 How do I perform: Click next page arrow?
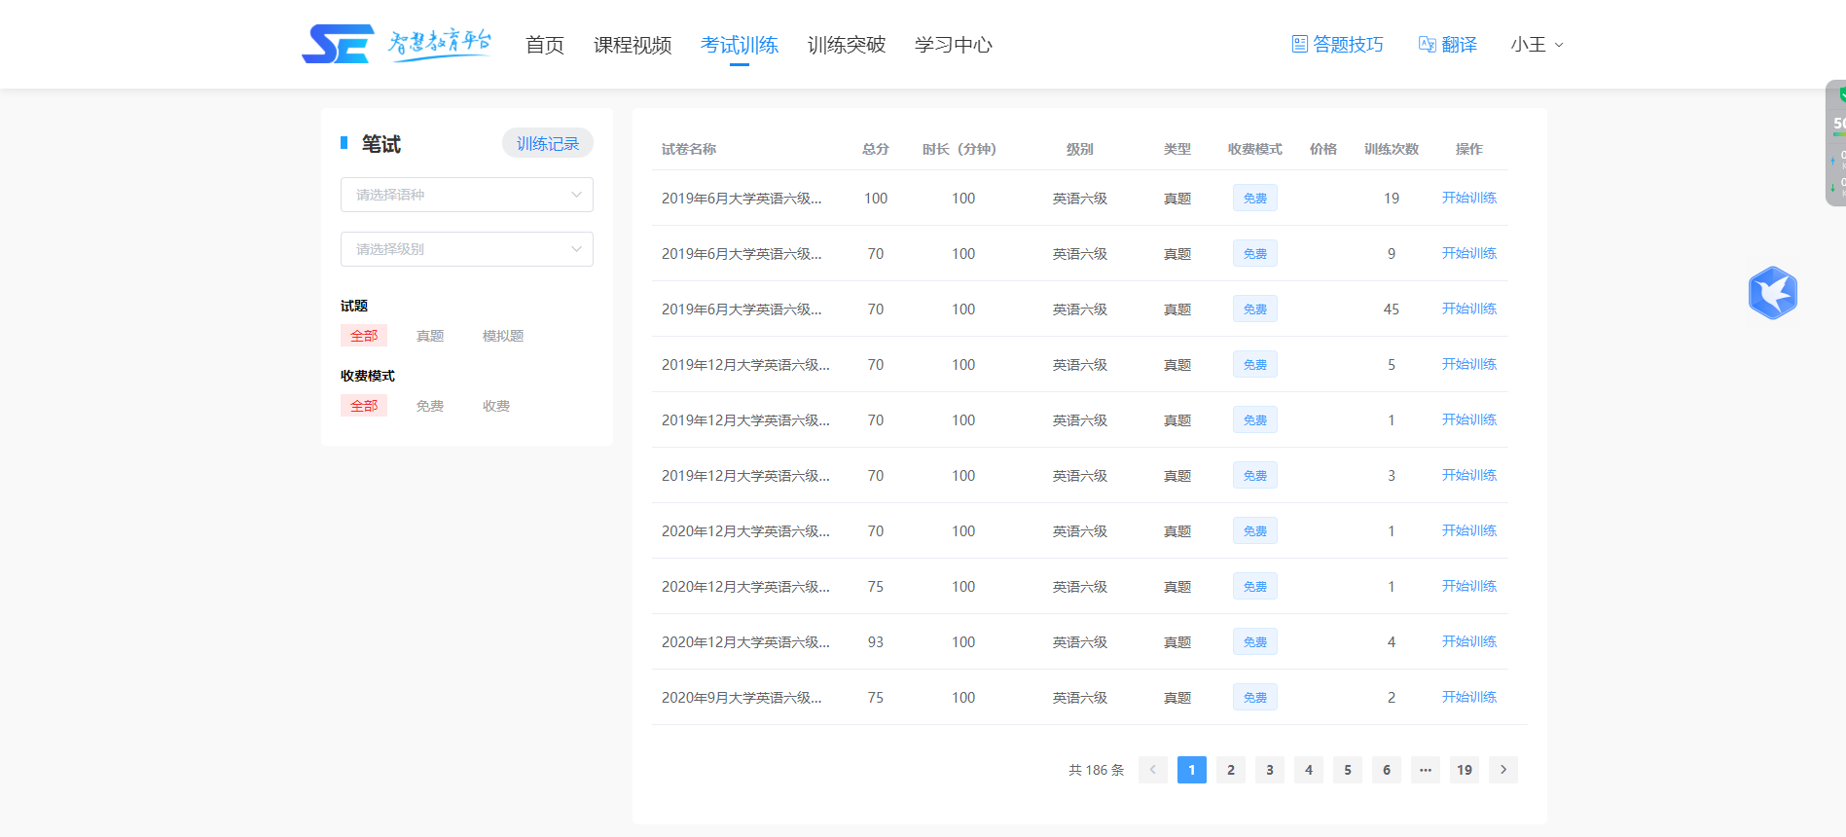(x=1503, y=770)
